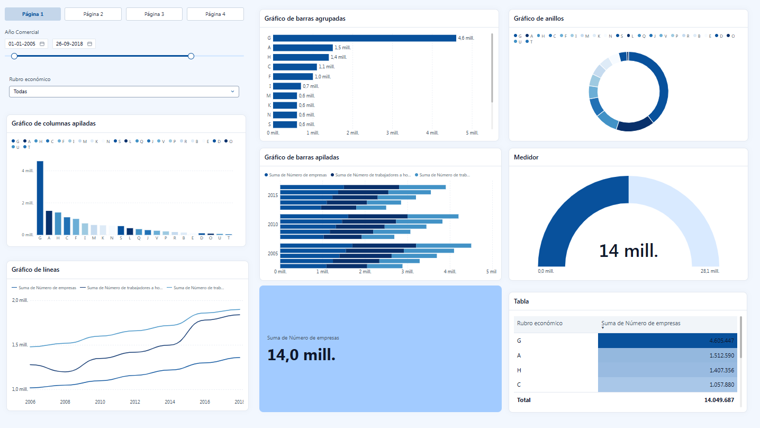This screenshot has height=428, width=760.
Task: Click the top light-blue line in Gráfico de líneas
Action: coord(135,332)
